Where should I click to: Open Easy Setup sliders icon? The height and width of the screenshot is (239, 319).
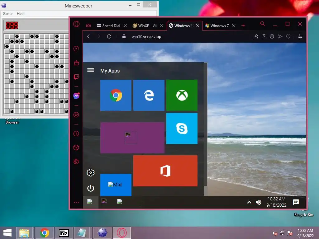coord(300,36)
